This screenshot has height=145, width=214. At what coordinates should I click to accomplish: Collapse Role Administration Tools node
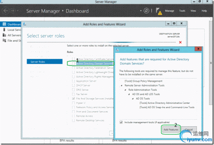point(125,90)
